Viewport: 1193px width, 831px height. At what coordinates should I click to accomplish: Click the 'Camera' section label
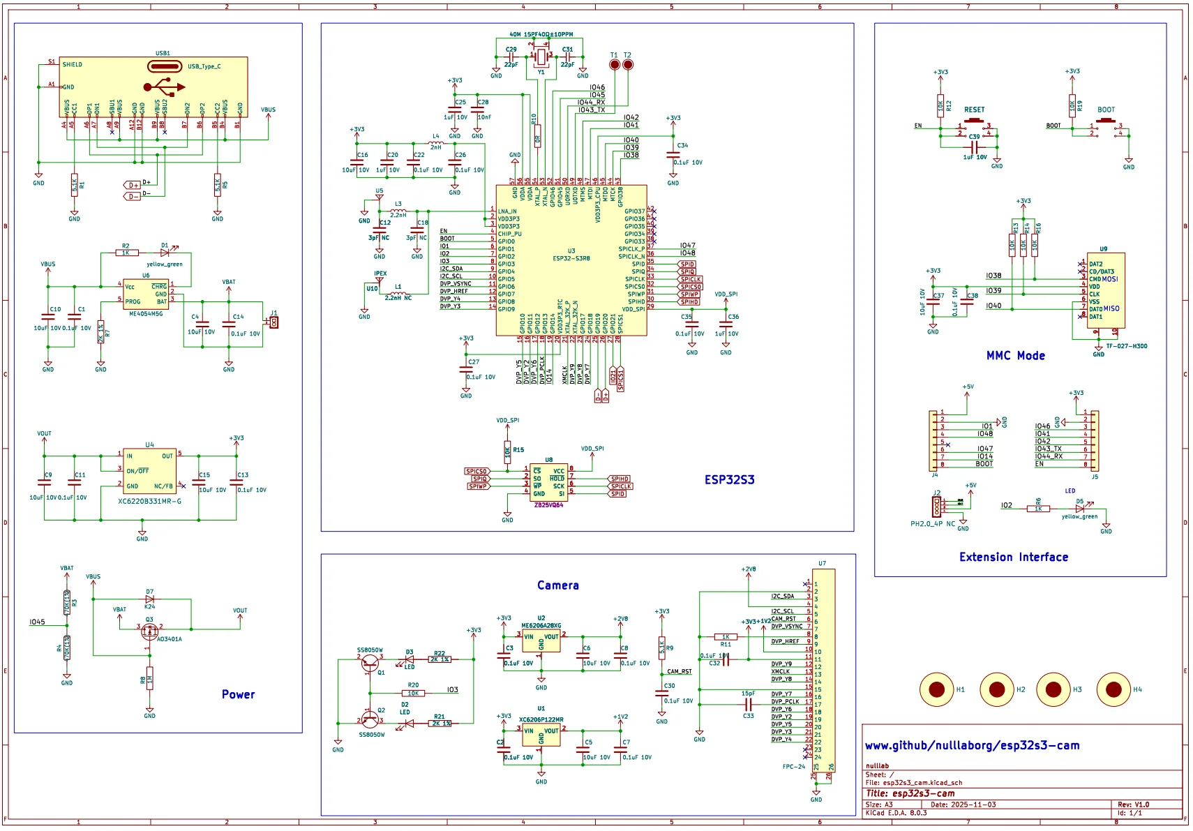557,585
